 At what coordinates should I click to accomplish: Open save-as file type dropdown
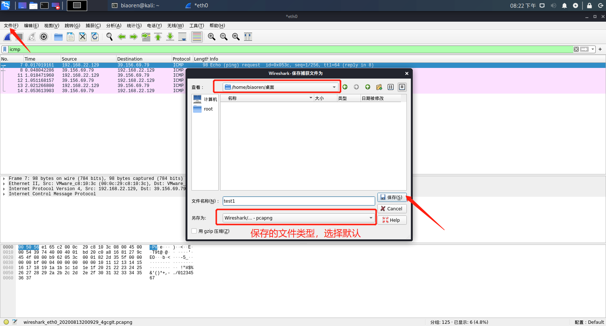point(298,218)
